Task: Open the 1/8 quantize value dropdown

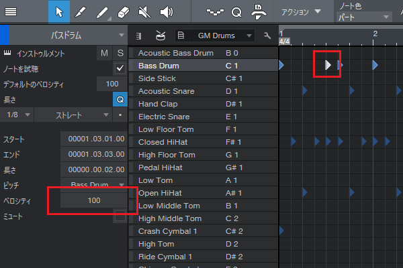Action: coord(17,115)
